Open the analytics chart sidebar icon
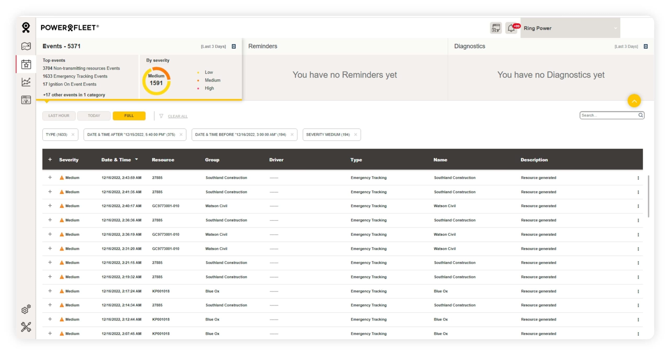This screenshot has height=355, width=670. 26,82
